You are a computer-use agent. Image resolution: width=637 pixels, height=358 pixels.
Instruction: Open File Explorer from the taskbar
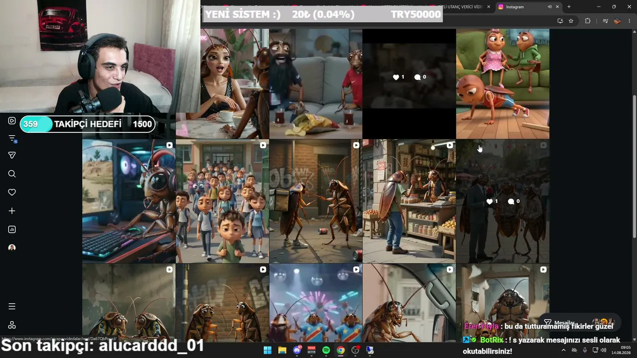[x=282, y=350]
